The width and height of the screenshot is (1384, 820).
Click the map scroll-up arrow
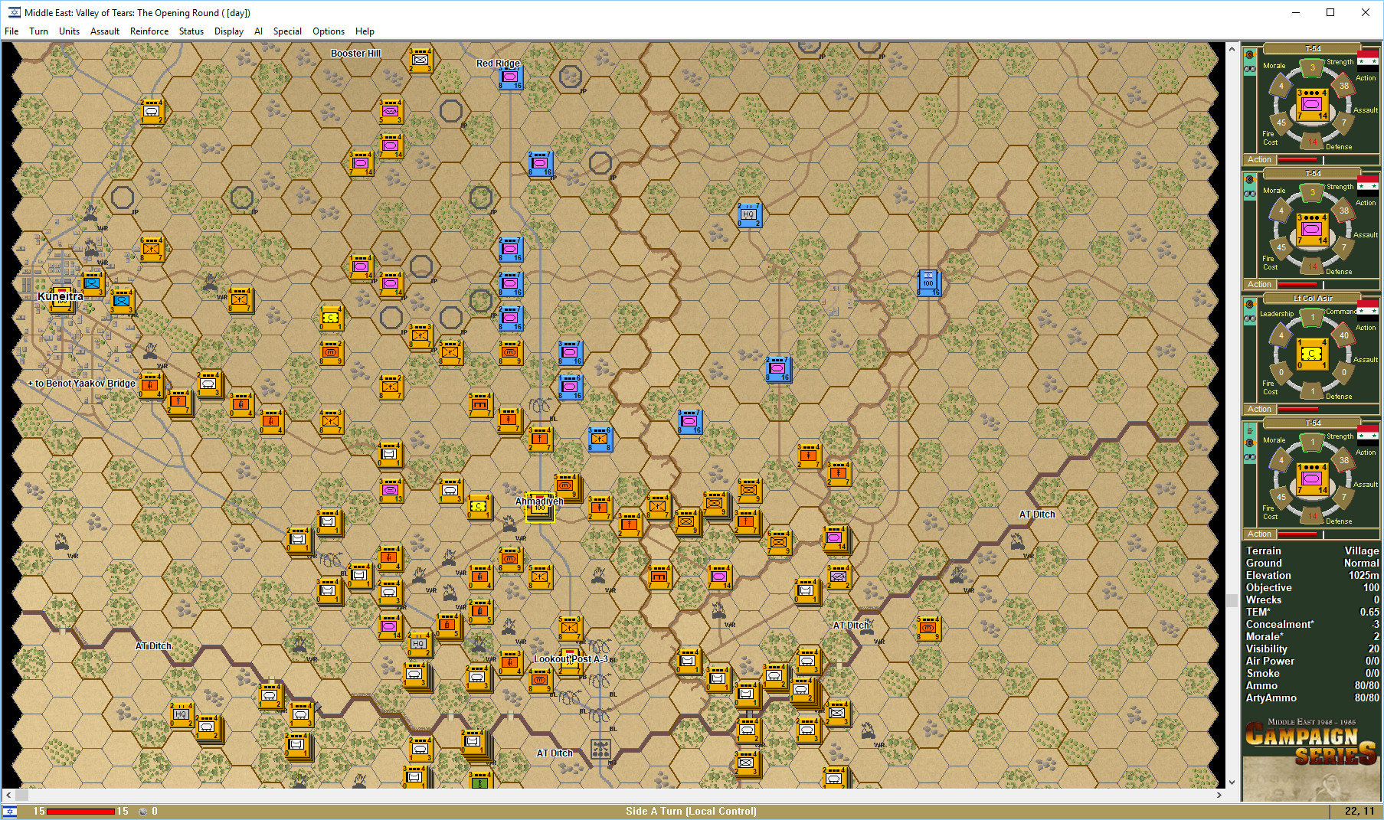click(1232, 49)
